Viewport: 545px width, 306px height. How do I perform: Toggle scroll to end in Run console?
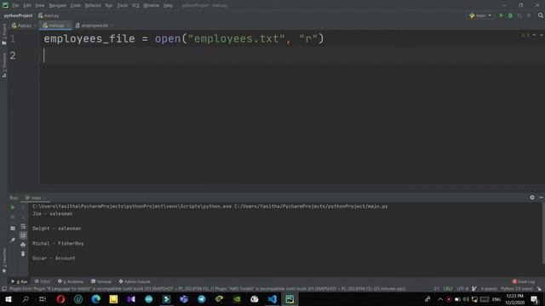coord(23,235)
